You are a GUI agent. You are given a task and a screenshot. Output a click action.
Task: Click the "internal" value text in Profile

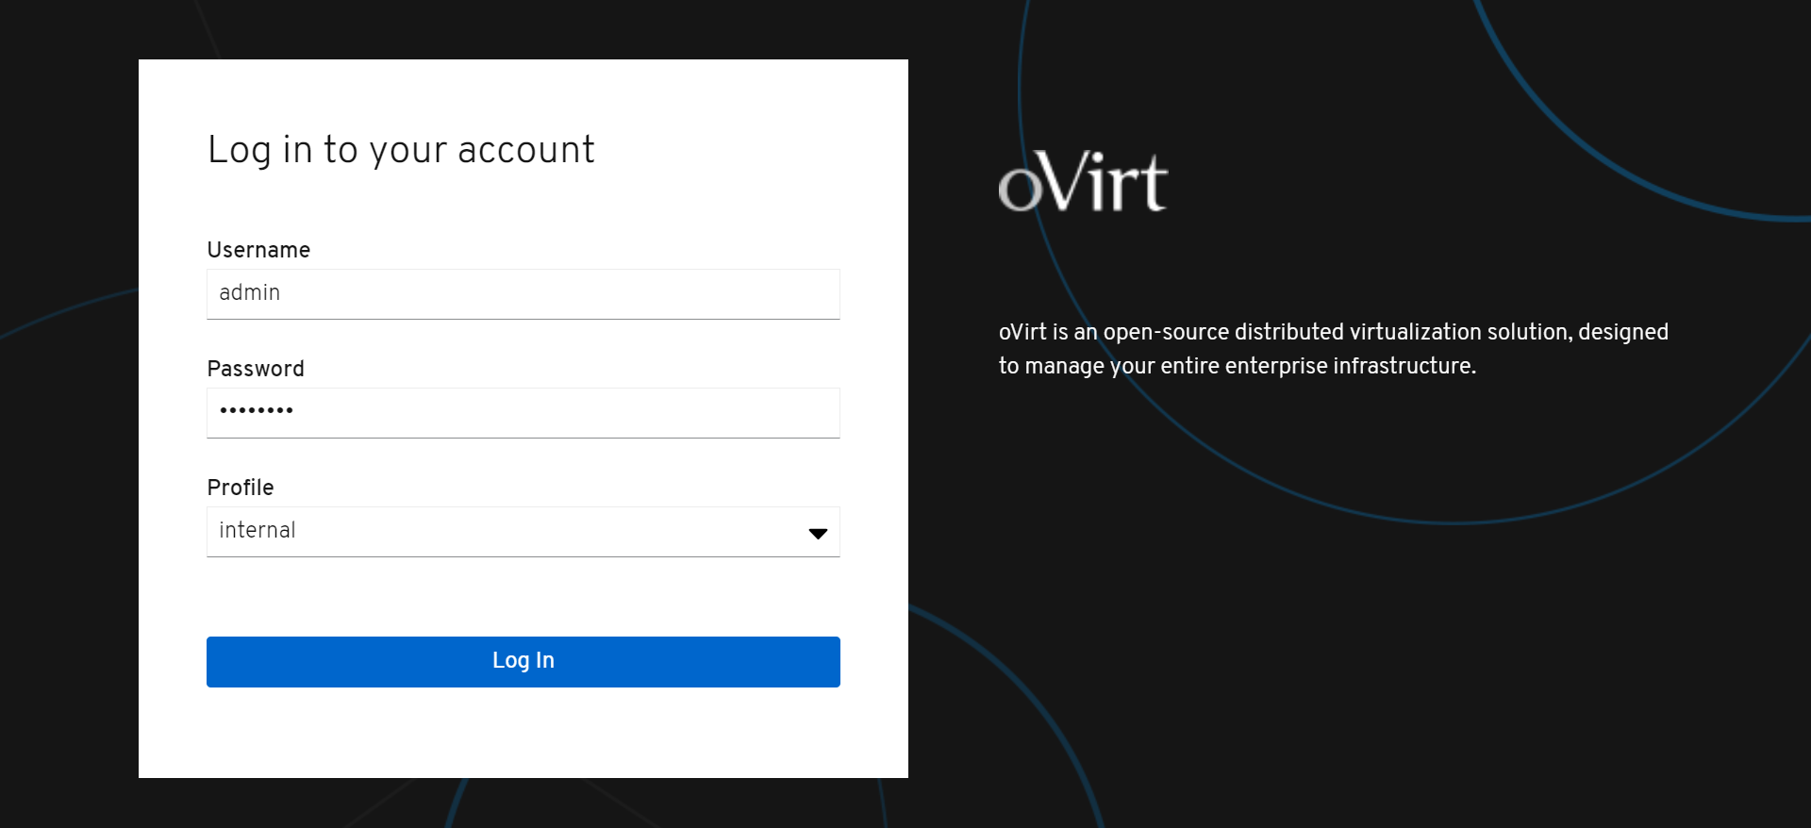258,531
